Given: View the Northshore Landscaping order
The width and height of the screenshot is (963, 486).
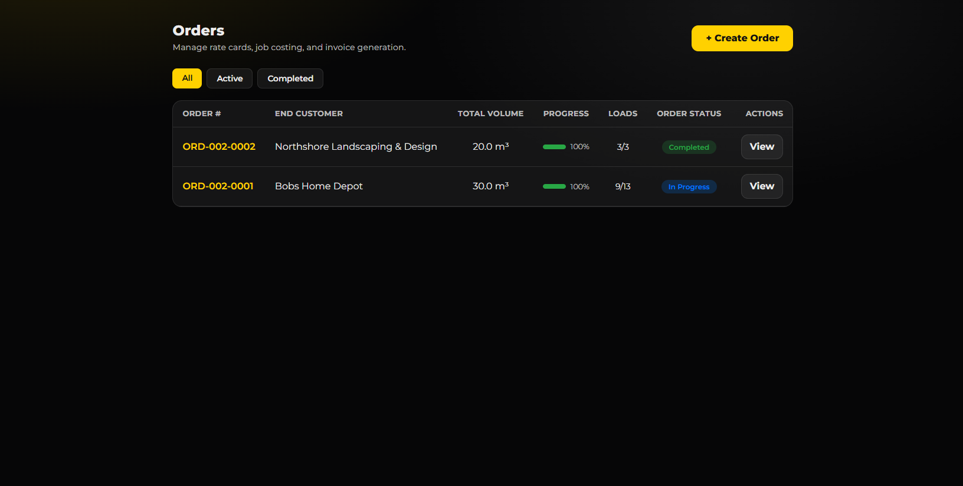Looking at the screenshot, I should tap(762, 147).
